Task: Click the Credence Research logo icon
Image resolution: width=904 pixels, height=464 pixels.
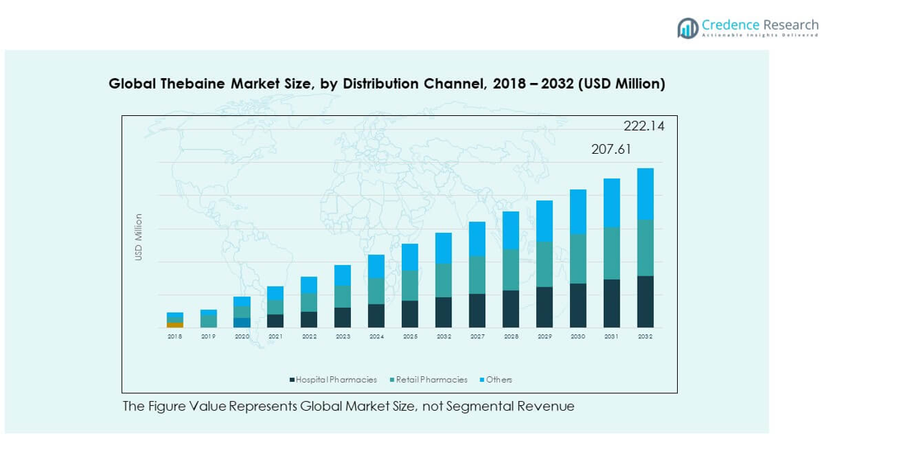Action: (x=687, y=28)
